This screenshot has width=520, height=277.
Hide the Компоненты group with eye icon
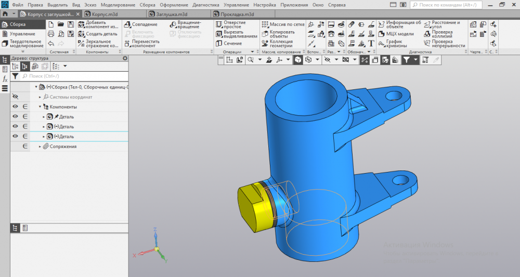click(x=15, y=107)
